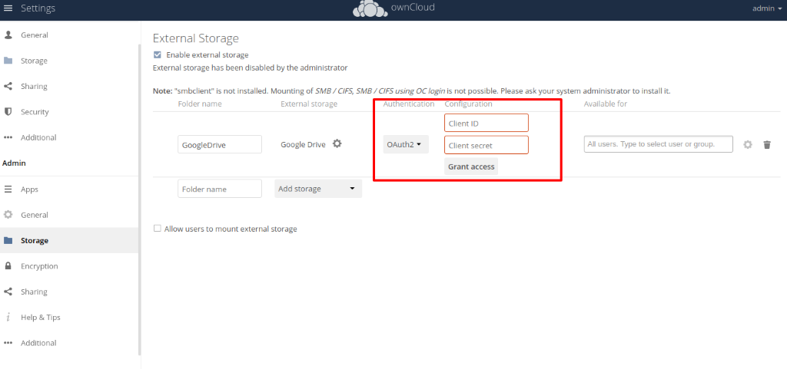787x369 pixels.
Task: Toggle Enable external storage checkbox
Action: [x=158, y=55]
